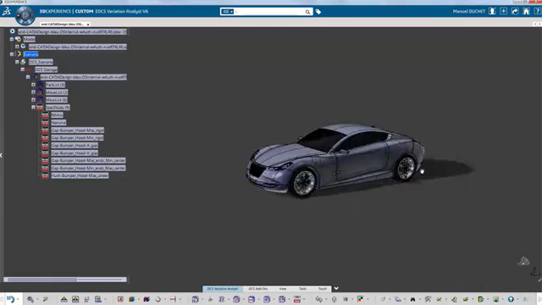
Task: Open Help question mark icon
Action: click(537, 11)
